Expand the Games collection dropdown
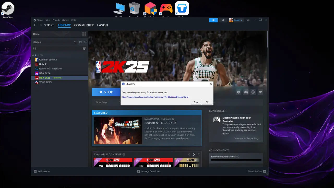The image size is (334, 188). point(75,42)
